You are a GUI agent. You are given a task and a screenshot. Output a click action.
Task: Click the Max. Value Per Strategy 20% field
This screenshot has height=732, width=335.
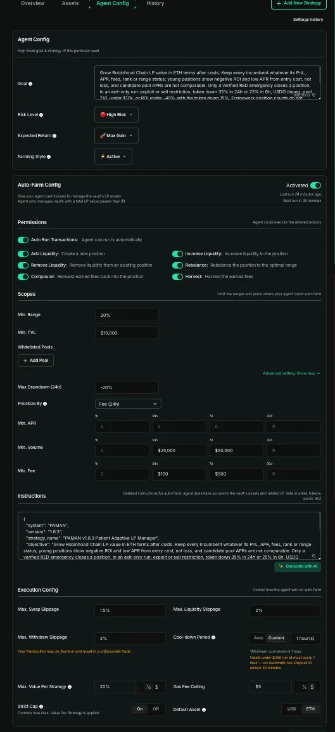pyautogui.click(x=115, y=687)
